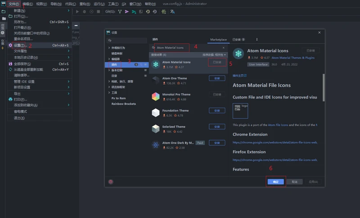Click the Foundation Theme white hexagon icon

click(x=156, y=113)
